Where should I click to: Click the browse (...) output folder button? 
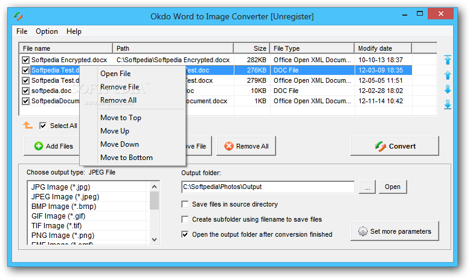click(367, 187)
